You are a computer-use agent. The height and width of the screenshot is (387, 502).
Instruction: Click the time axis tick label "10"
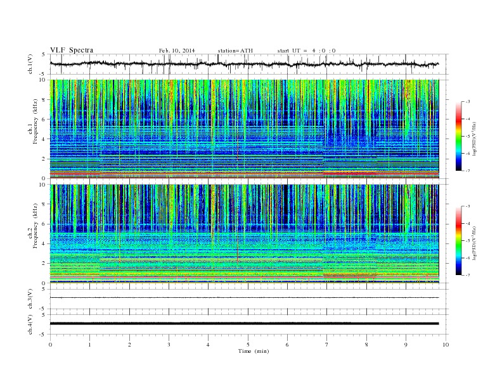coord(446,345)
